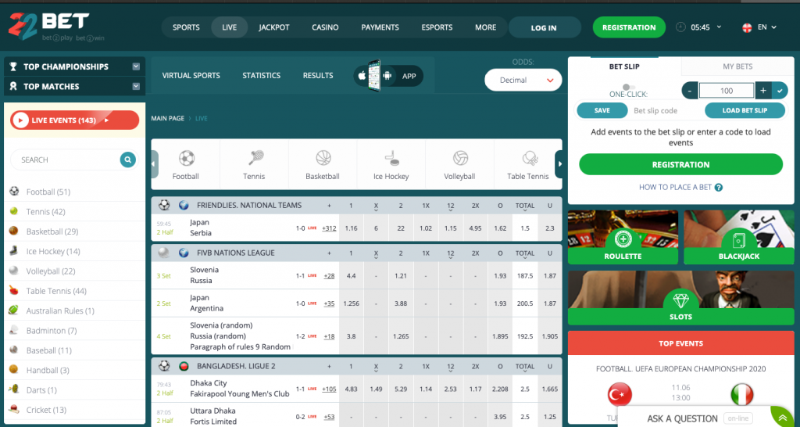Screen dimensions: 800x427
Task: Click the Italy flag in Top Events
Action: pyautogui.click(x=742, y=395)
